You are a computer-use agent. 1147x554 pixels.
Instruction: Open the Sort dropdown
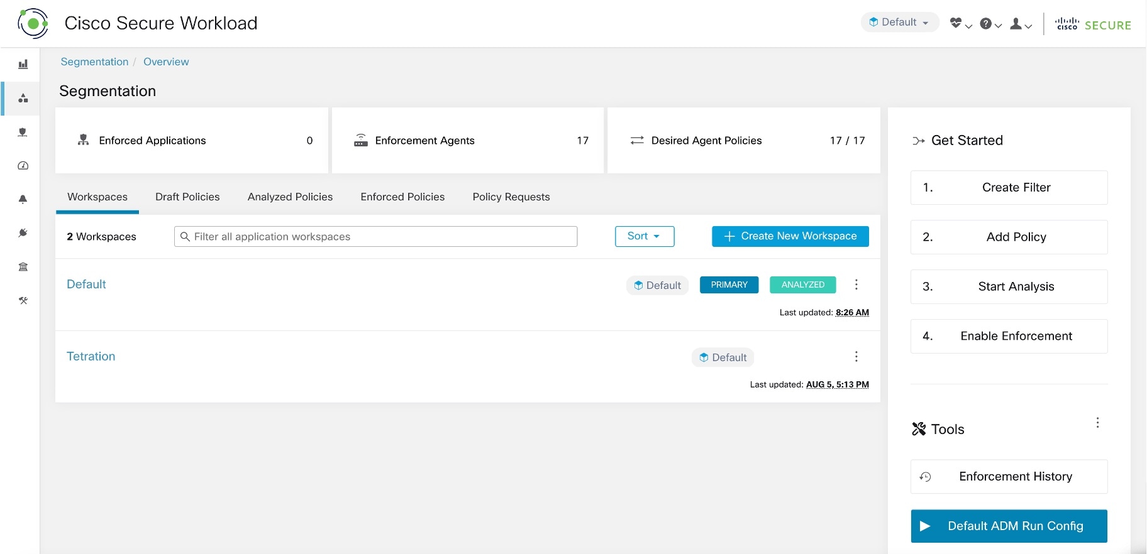(x=645, y=236)
